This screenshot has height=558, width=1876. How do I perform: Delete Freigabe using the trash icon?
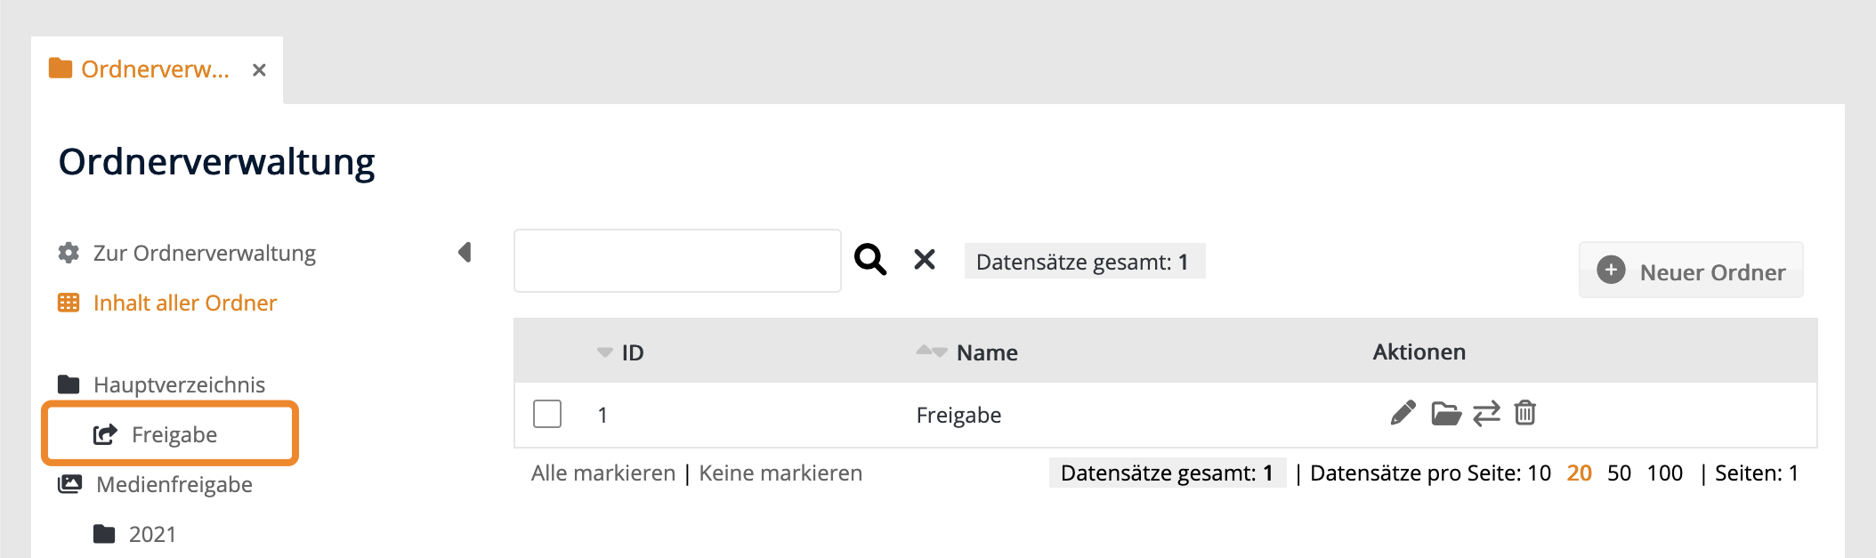[1525, 413]
